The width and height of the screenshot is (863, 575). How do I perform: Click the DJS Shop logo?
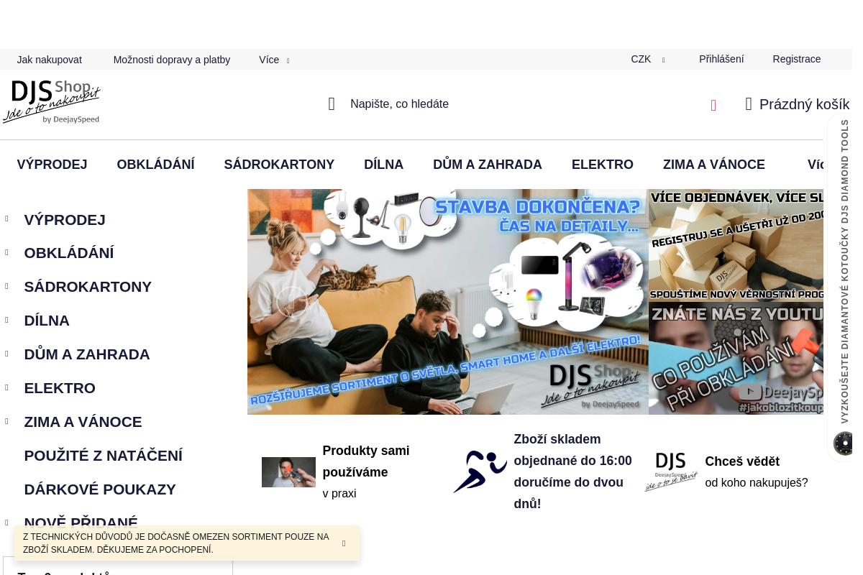[x=51, y=102]
